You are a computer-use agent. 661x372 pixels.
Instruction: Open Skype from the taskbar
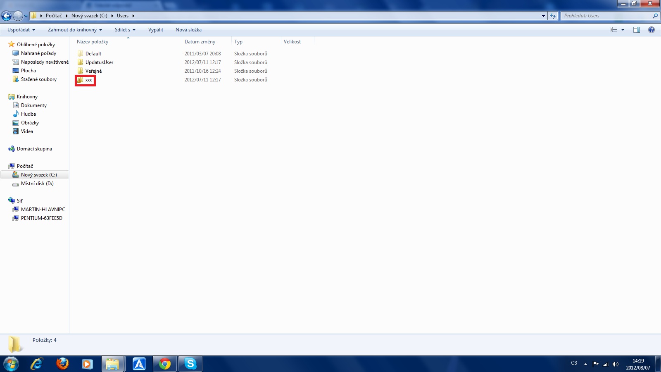(190, 364)
